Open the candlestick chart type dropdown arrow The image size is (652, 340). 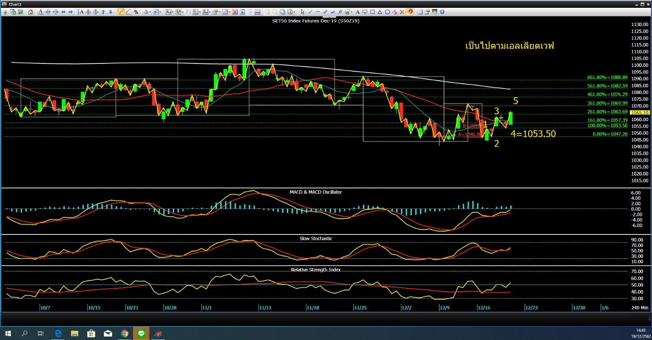point(160,12)
